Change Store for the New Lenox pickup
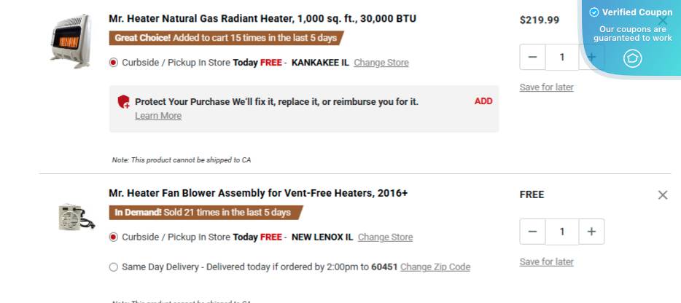This screenshot has width=681, height=303. 385,237
